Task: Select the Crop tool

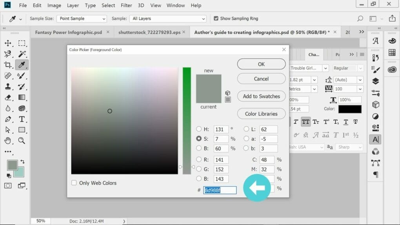Action: (x=8, y=65)
